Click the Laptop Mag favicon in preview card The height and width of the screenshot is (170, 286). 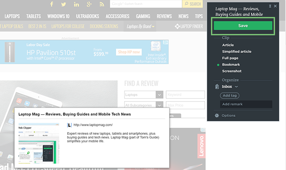[69, 125]
